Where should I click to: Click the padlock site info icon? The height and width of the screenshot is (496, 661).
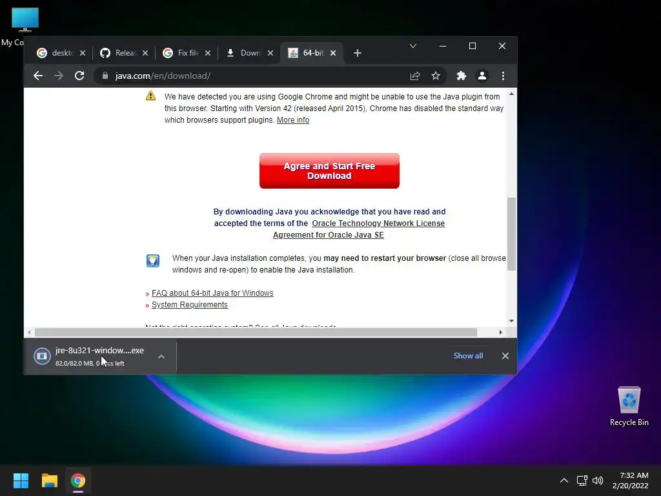click(105, 76)
